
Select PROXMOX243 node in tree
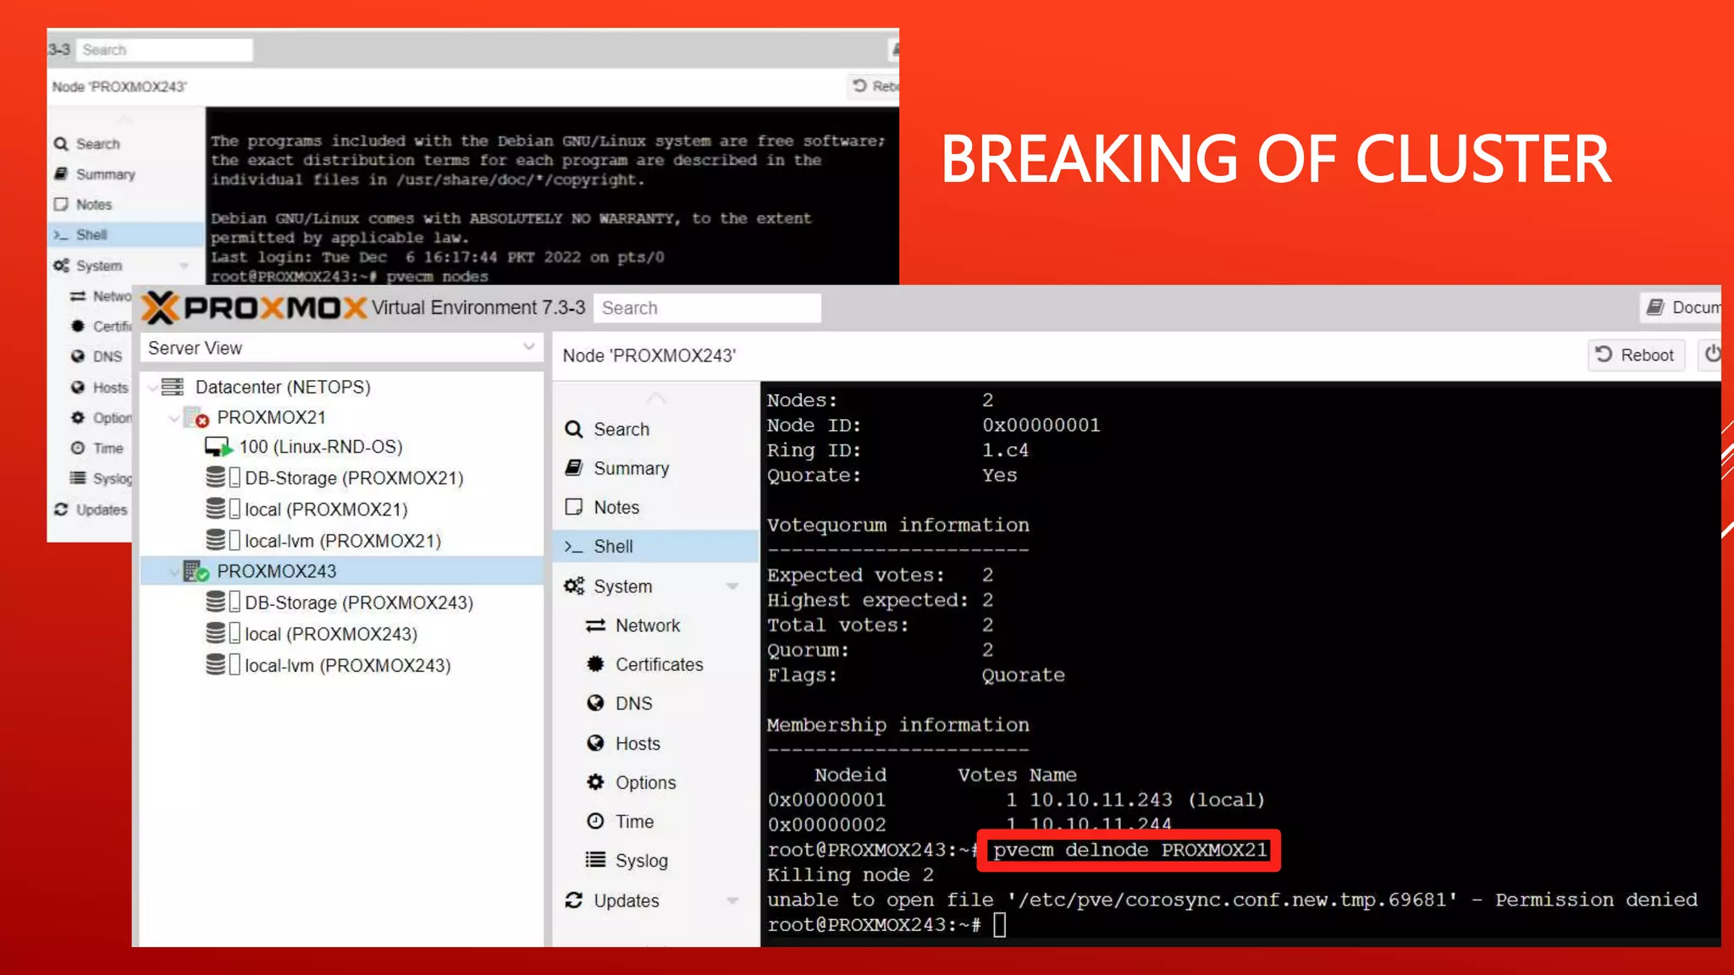tap(341, 571)
